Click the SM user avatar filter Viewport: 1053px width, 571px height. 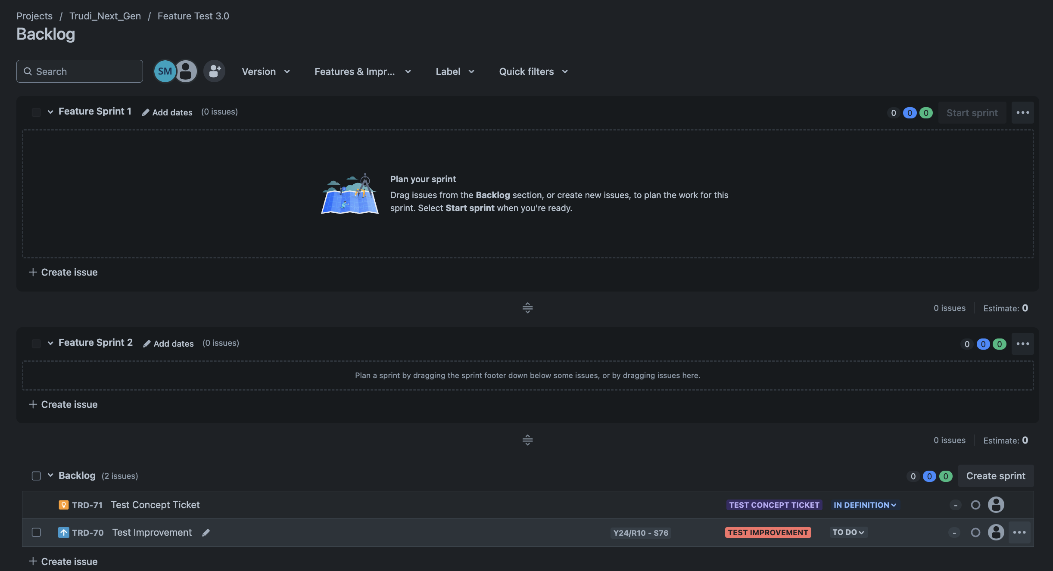(x=165, y=71)
